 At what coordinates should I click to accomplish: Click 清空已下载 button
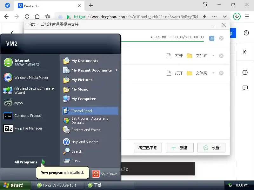click(x=148, y=148)
